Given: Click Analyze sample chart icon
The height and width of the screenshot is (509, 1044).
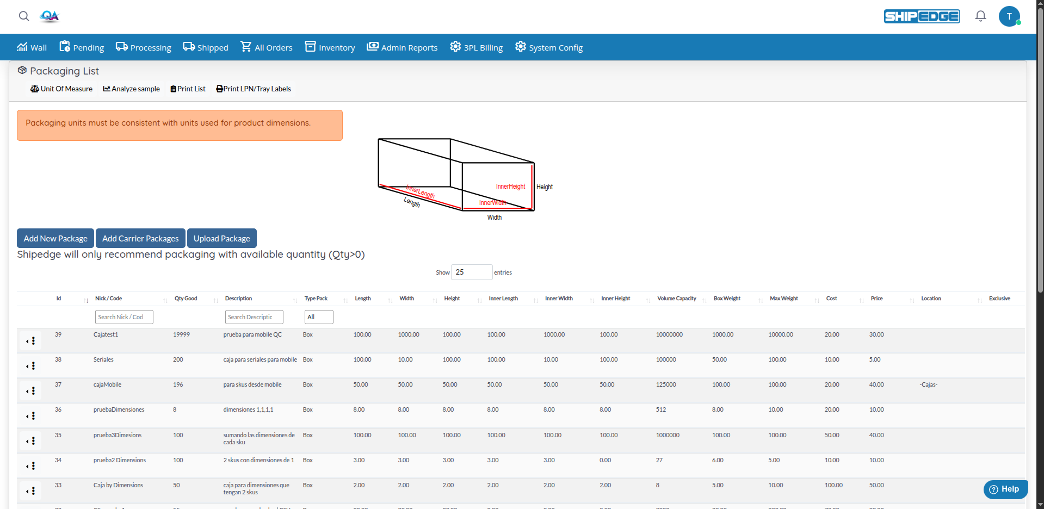Looking at the screenshot, I should [x=107, y=89].
